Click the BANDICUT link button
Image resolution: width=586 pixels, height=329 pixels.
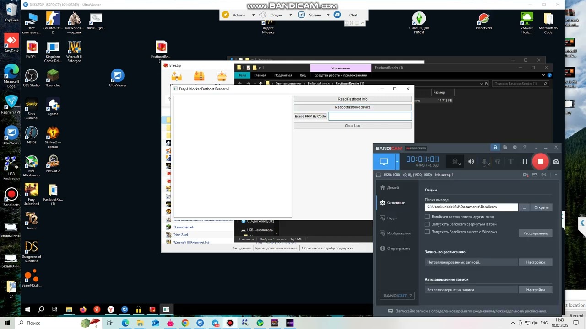point(397,296)
